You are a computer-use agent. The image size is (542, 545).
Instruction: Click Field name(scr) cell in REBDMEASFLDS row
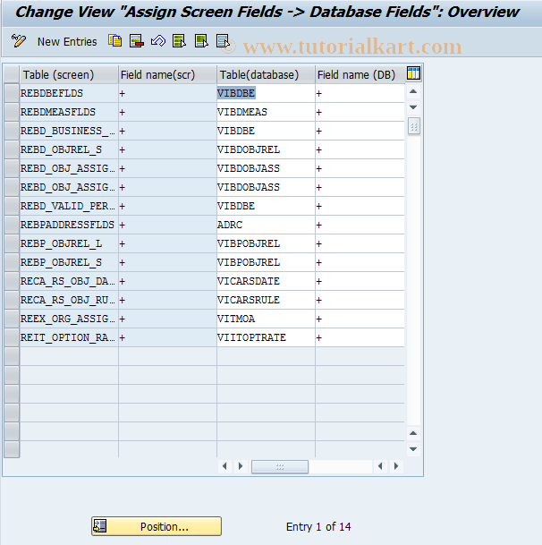pyautogui.click(x=167, y=112)
